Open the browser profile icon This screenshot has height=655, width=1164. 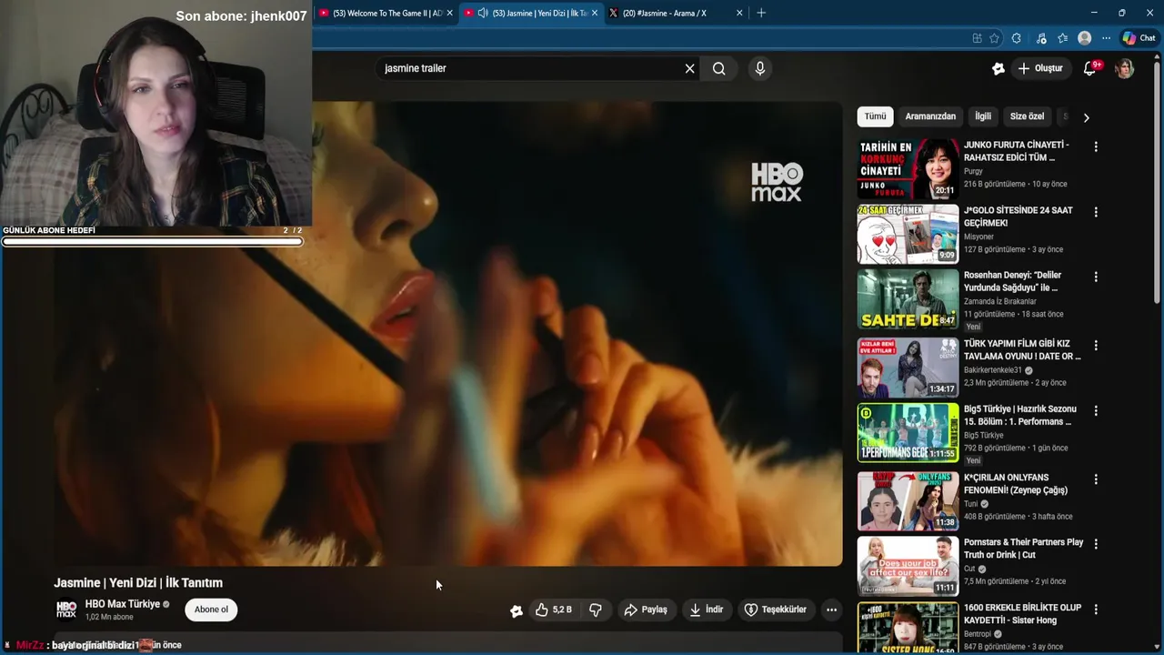[x=1084, y=38]
